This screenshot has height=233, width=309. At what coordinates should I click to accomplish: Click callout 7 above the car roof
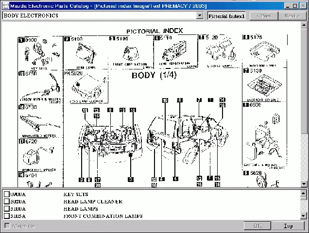(x=199, y=100)
